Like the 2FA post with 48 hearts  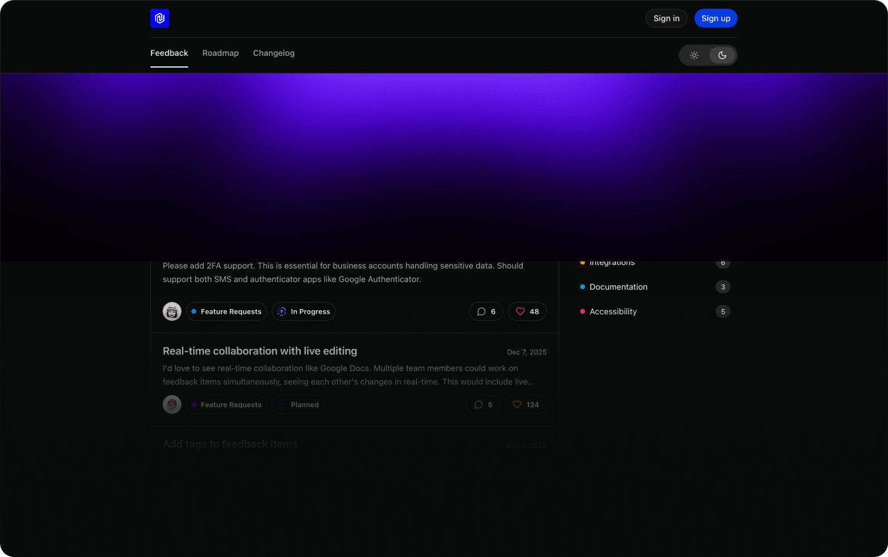(527, 311)
